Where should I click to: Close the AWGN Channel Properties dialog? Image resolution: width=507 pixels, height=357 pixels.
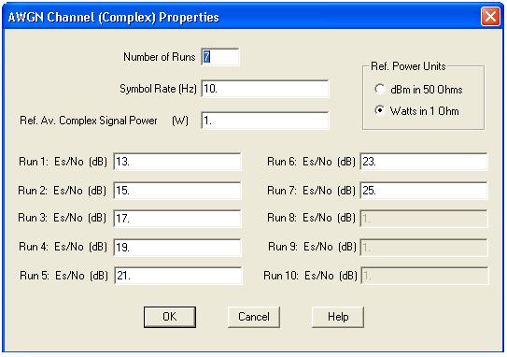point(490,16)
